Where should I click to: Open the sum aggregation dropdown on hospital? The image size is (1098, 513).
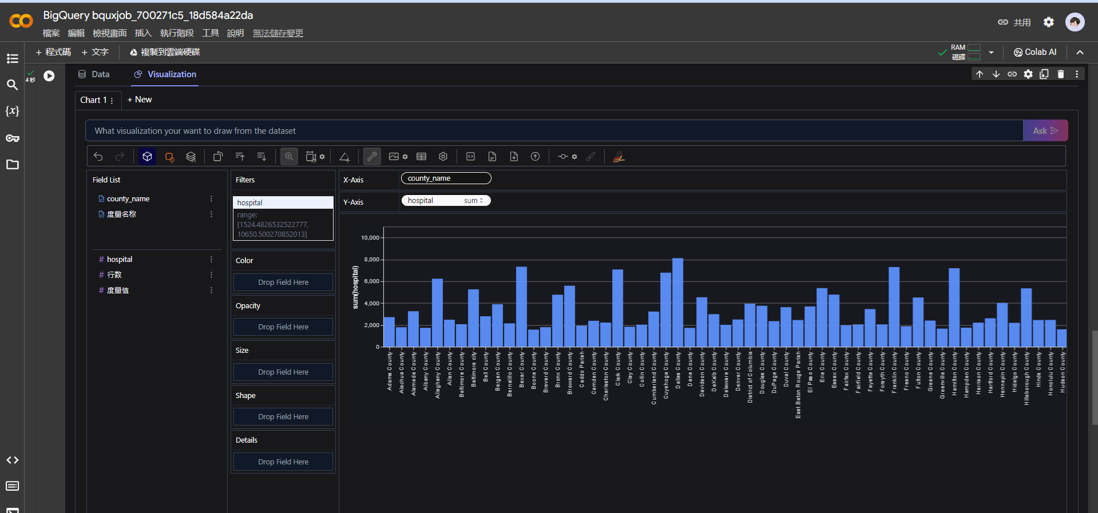[x=474, y=201]
